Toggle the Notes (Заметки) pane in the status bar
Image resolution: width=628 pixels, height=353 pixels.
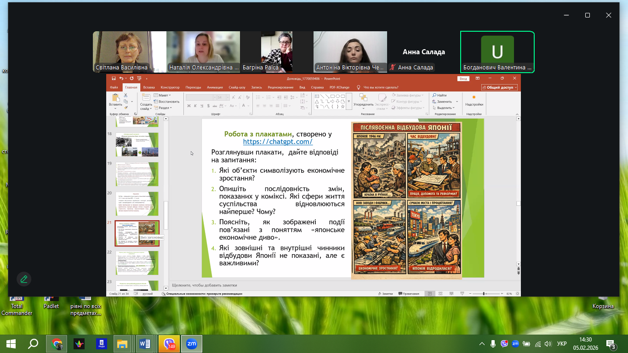pyautogui.click(x=385, y=294)
